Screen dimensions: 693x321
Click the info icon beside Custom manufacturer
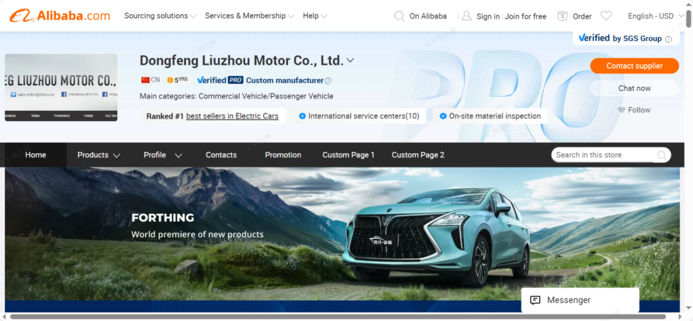[328, 81]
